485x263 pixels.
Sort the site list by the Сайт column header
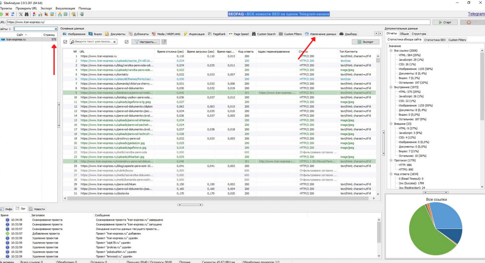[x=21, y=35]
